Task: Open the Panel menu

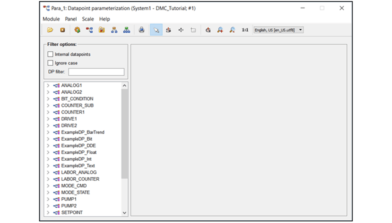Action: point(71,19)
